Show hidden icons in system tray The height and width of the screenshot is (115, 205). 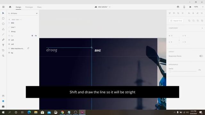174,112
